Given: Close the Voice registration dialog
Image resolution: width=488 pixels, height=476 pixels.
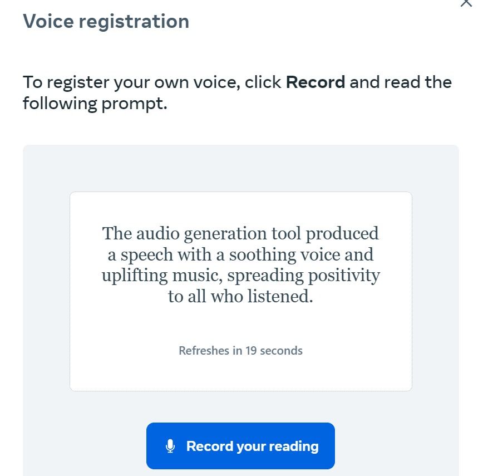Looking at the screenshot, I should [x=466, y=4].
